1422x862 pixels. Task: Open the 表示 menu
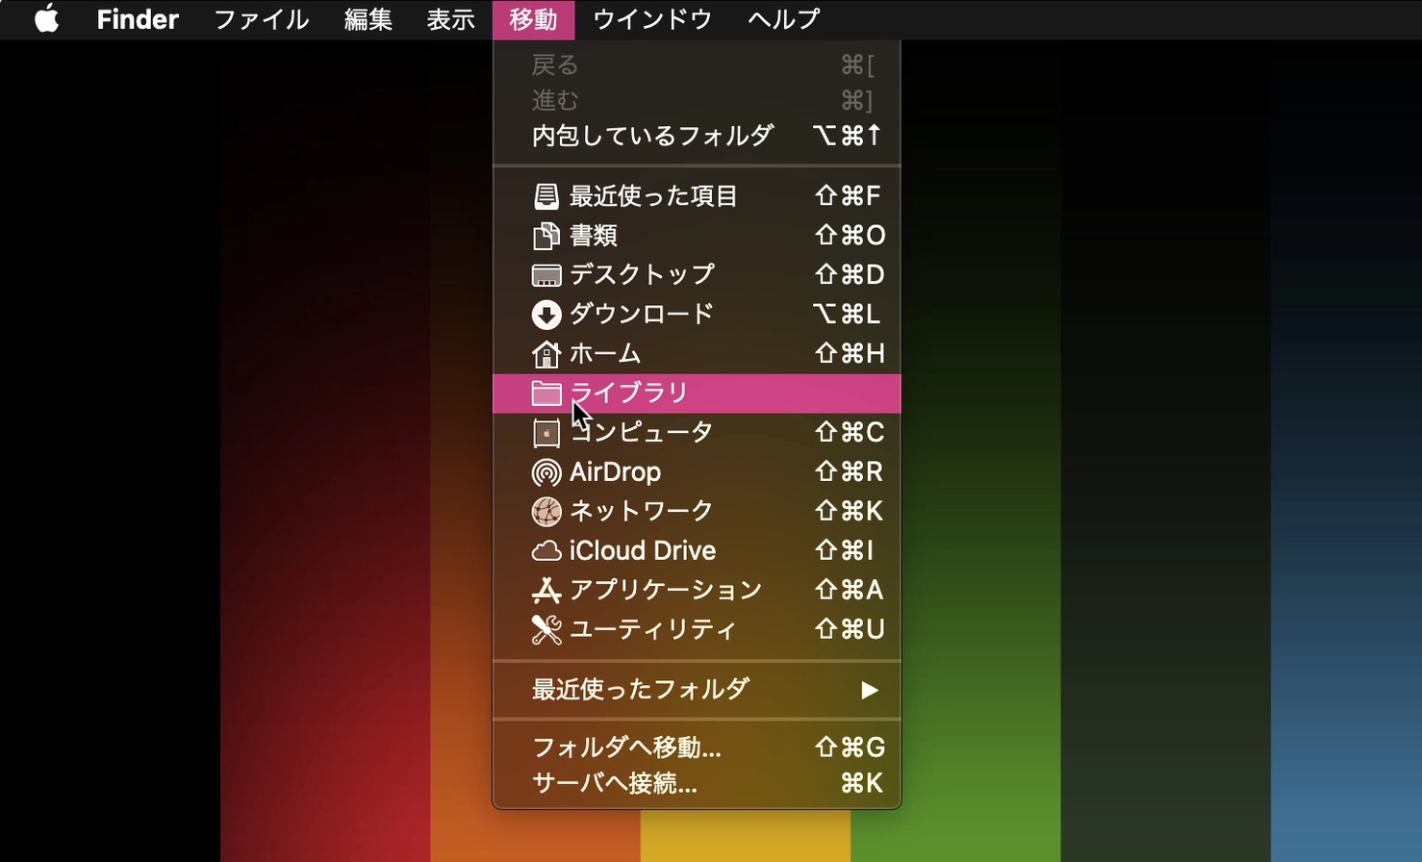click(450, 19)
